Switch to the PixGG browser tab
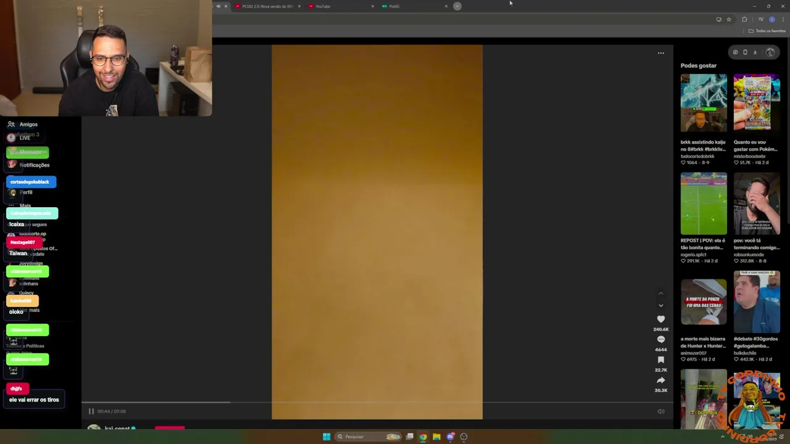 point(415,6)
